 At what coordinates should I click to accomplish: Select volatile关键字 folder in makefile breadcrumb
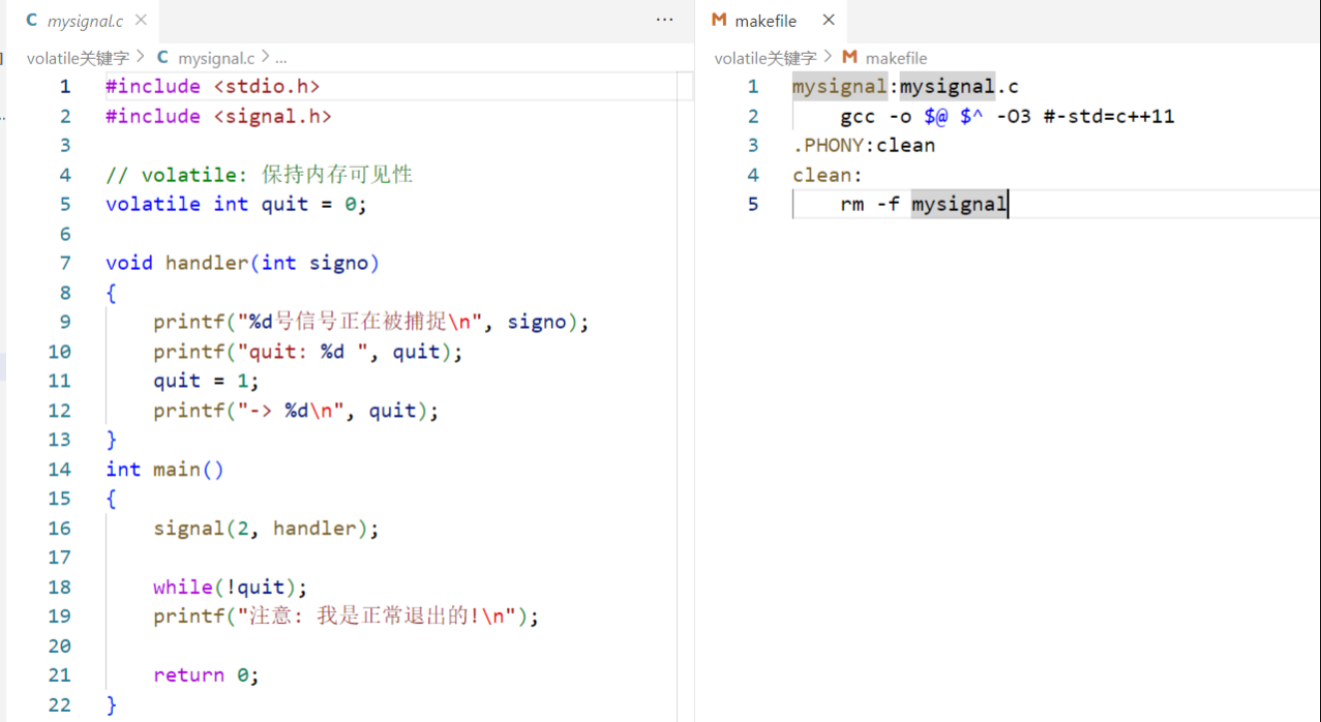pos(766,58)
